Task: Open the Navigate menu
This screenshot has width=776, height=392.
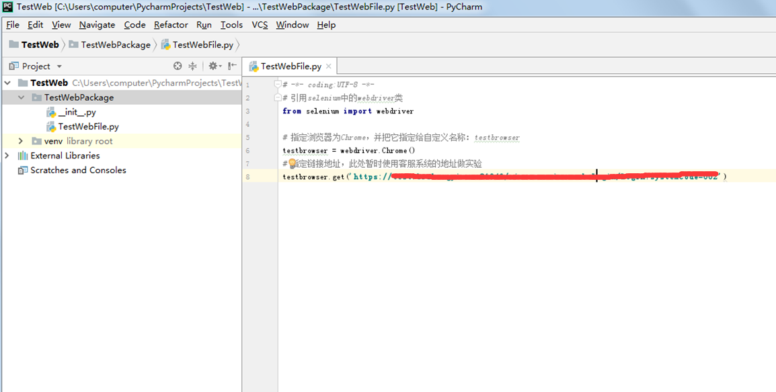Action: pos(97,25)
